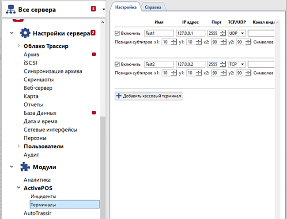Click the red badge 2 on Настройки сервера
Screen dimensions: 287x219
(x=93, y=33)
